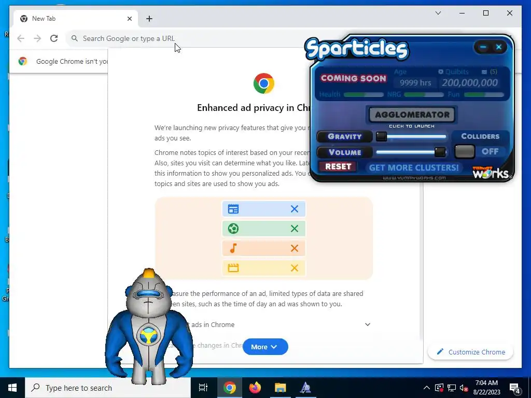
Task: Click the muted speaker tray icon
Action: (464, 388)
